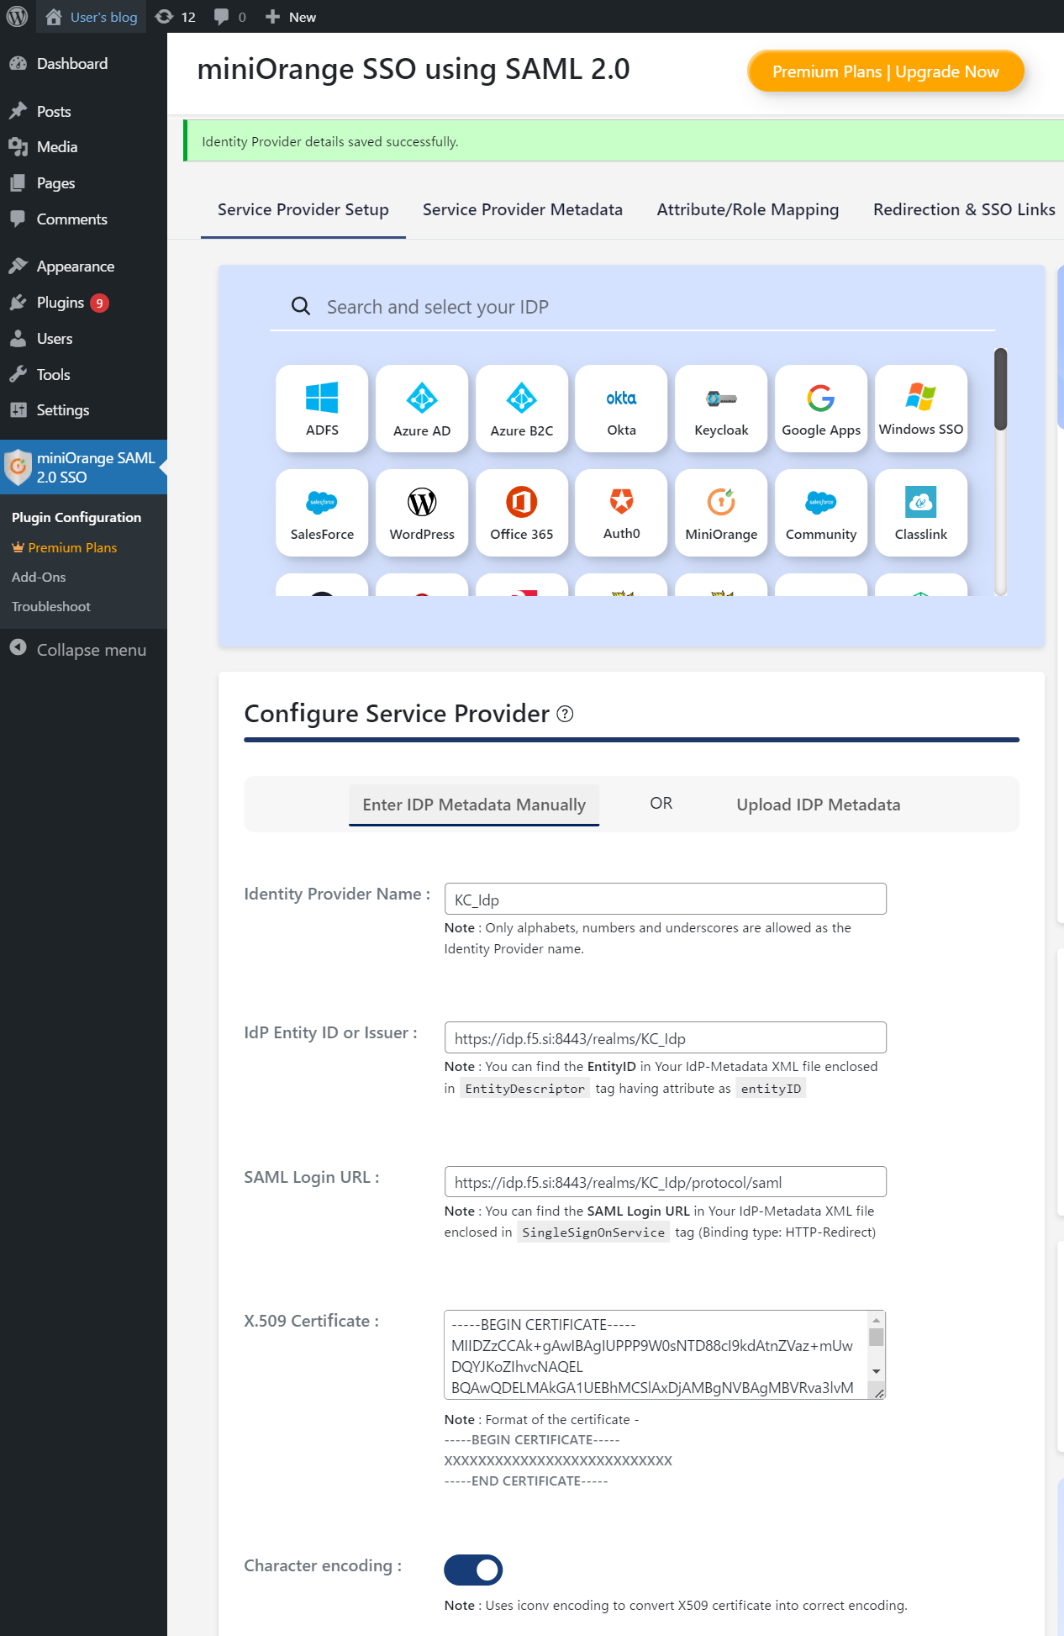
Task: Pick the Azure B2C provider tile
Action: click(522, 409)
